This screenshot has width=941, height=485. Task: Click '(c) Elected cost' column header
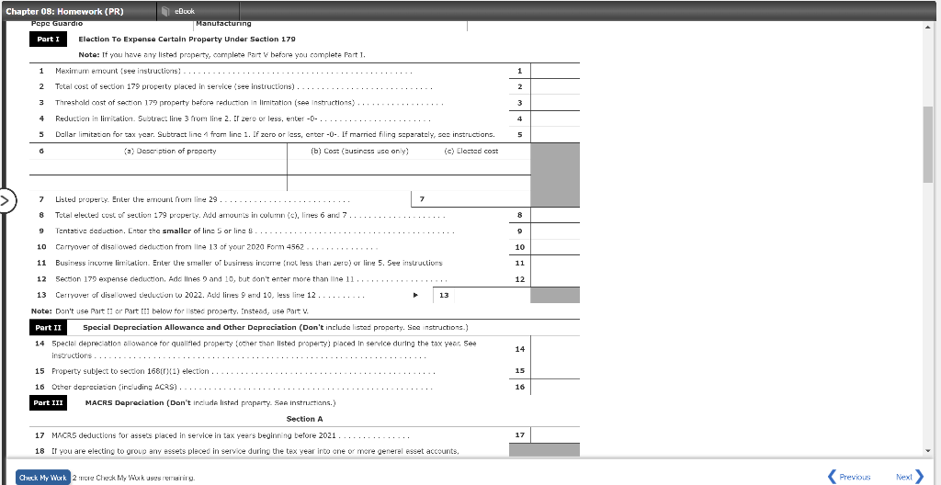coord(471,152)
